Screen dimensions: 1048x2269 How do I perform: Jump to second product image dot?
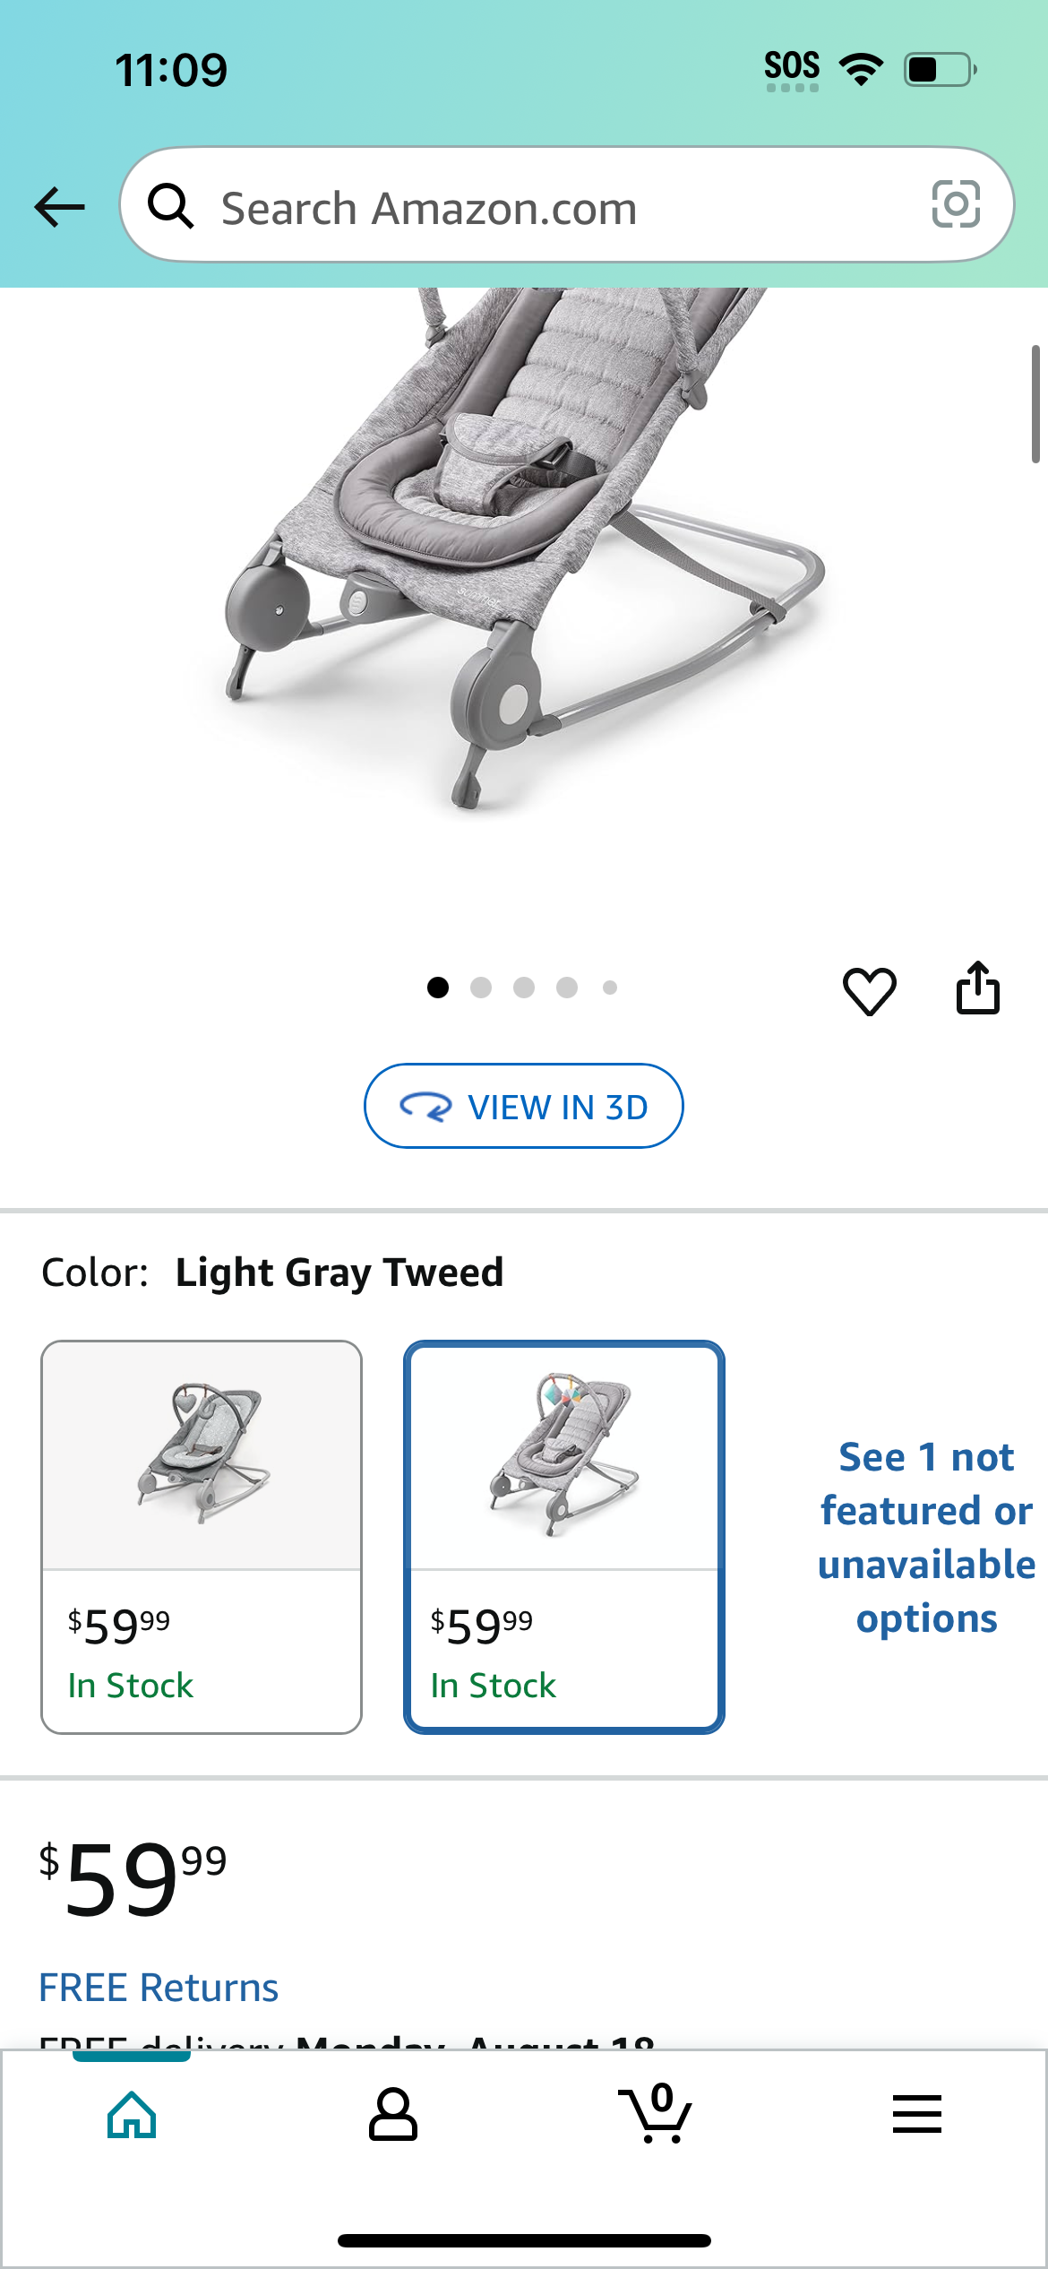coord(481,988)
